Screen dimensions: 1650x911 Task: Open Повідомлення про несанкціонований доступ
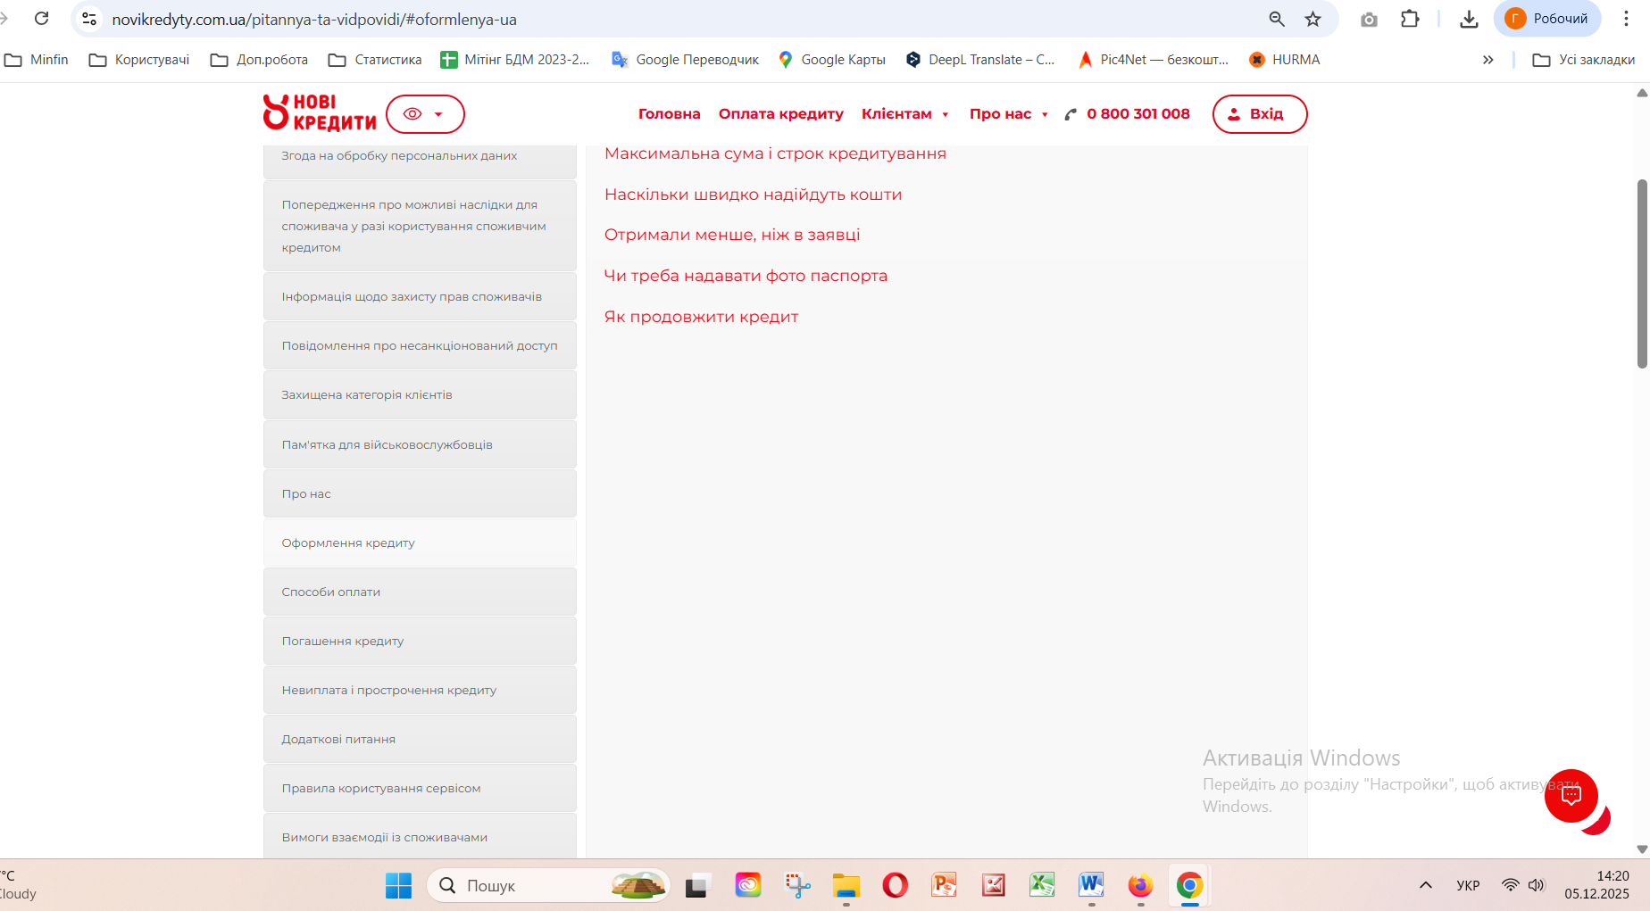[420, 345]
